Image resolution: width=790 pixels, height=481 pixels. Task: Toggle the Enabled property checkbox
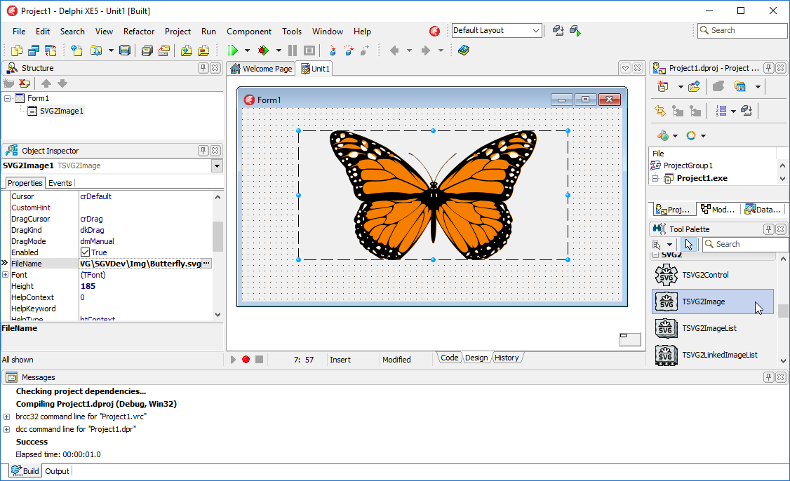point(86,252)
